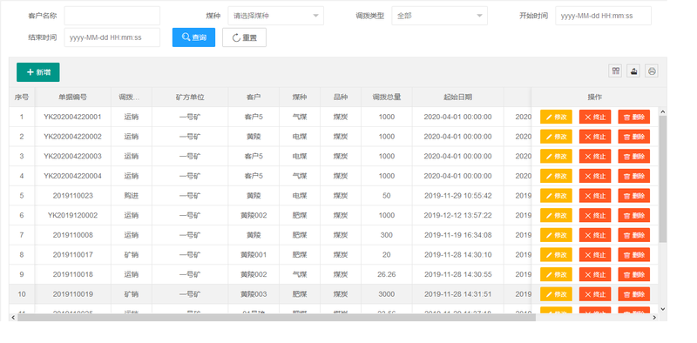Click 删除 for row 2019110008
Image resolution: width=697 pixels, height=343 pixels.
click(x=634, y=235)
